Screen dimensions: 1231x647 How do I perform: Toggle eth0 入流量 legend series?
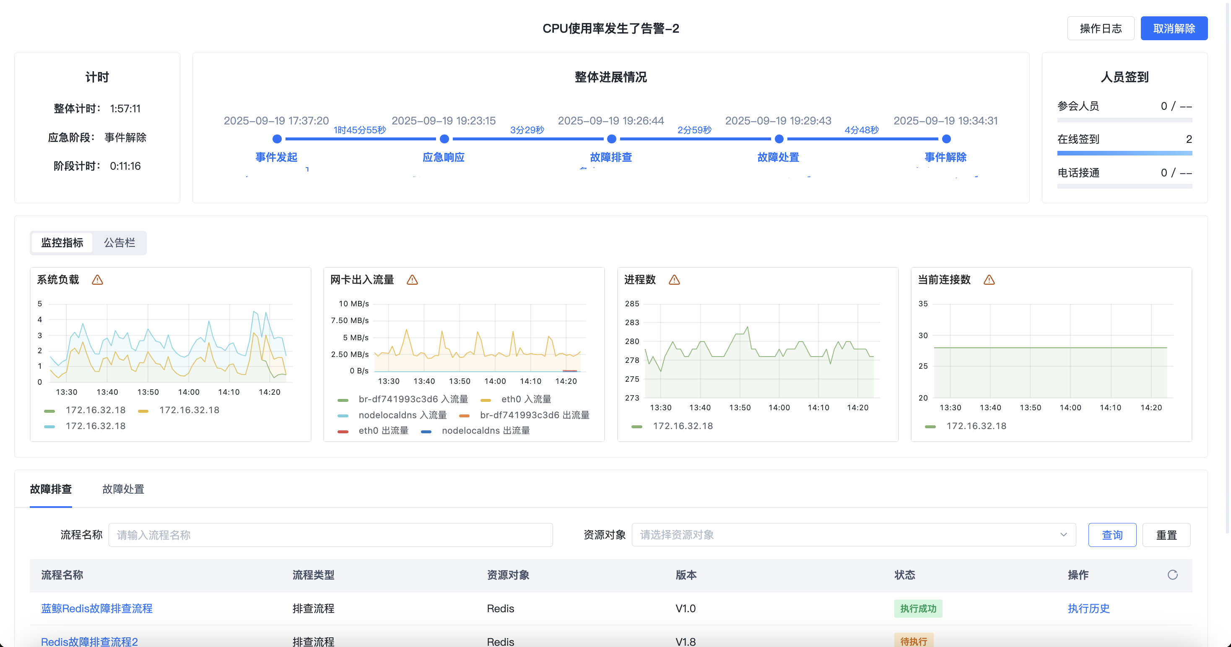pos(526,399)
